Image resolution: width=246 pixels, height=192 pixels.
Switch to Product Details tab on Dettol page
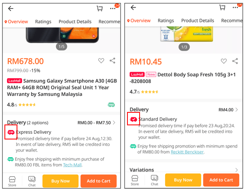pos(197,21)
